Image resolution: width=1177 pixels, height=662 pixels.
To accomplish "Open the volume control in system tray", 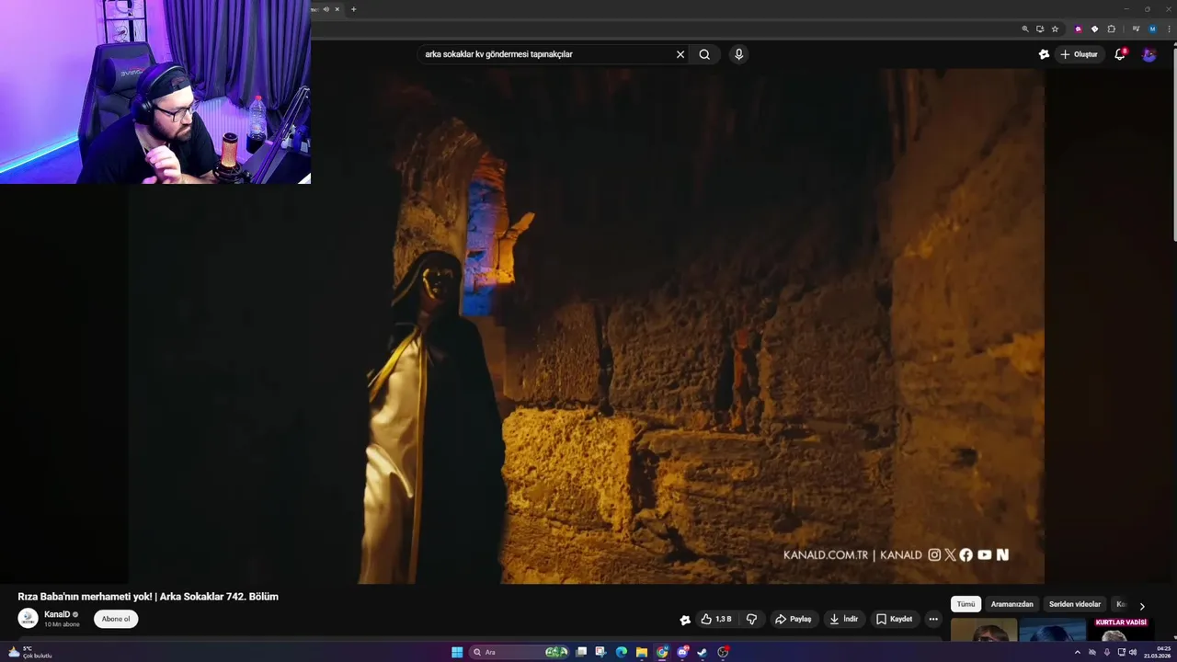I will point(1133,652).
